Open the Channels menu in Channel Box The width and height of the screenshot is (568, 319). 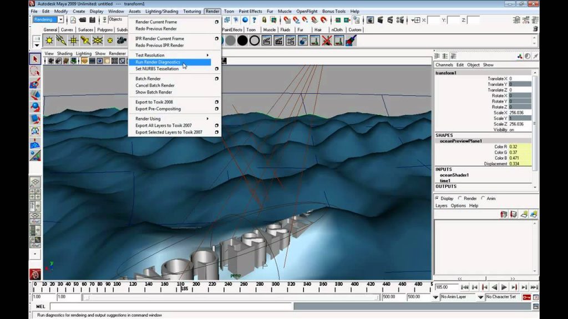click(x=444, y=65)
